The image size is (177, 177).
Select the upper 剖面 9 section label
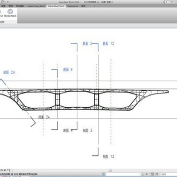(68, 70)
